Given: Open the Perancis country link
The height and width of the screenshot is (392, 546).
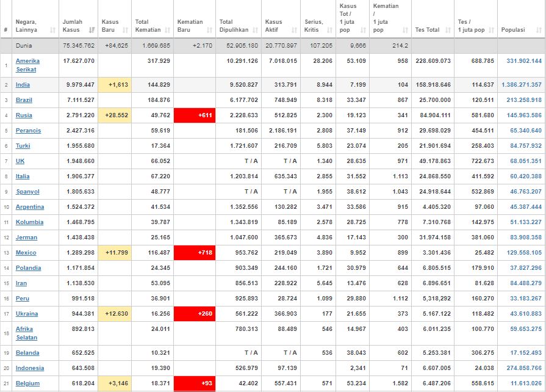Looking at the screenshot, I should 28,131.
